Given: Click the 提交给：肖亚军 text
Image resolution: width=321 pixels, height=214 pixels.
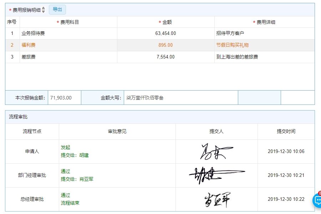Looking at the screenshot, I should coord(77,179).
